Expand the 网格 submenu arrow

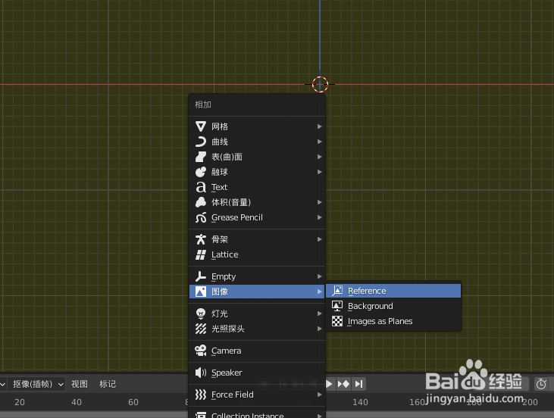coord(319,126)
